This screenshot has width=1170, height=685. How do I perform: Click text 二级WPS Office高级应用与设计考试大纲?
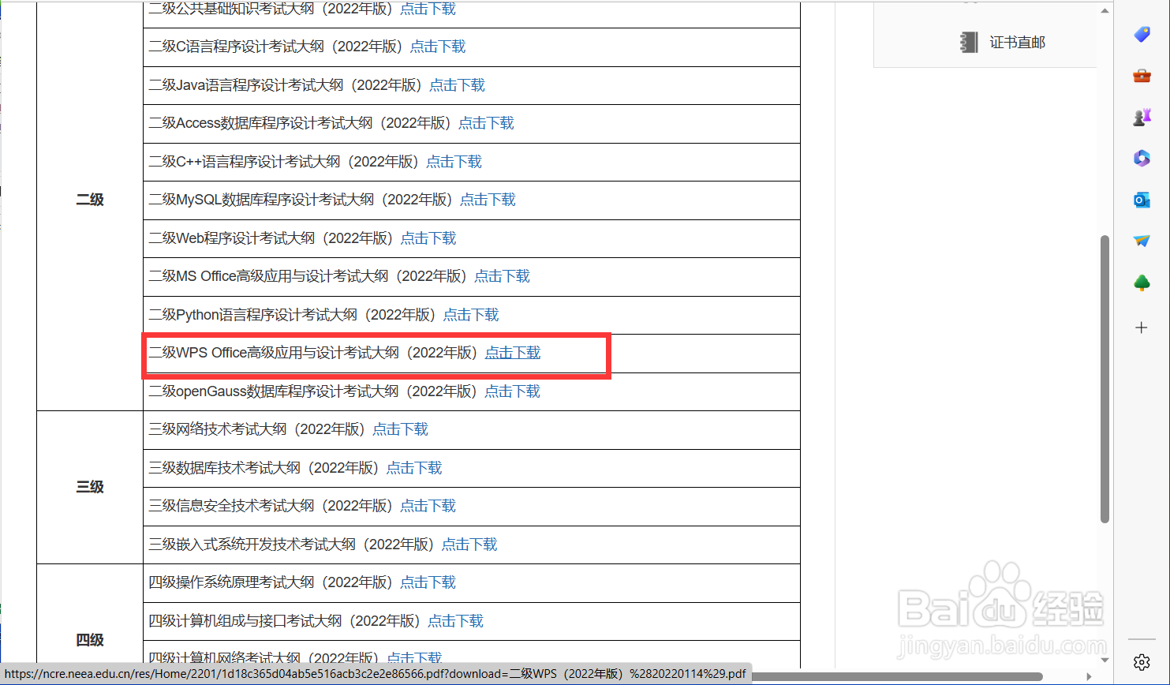[274, 353]
